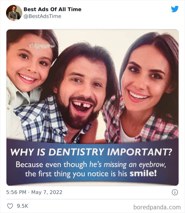
Task: Click the Twitter bird logo
Action: click(174, 9)
